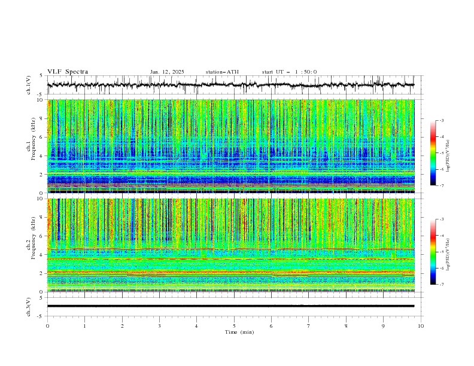Click the "VLF Spectra" title text
The width and height of the screenshot is (474, 366).
click(68, 72)
